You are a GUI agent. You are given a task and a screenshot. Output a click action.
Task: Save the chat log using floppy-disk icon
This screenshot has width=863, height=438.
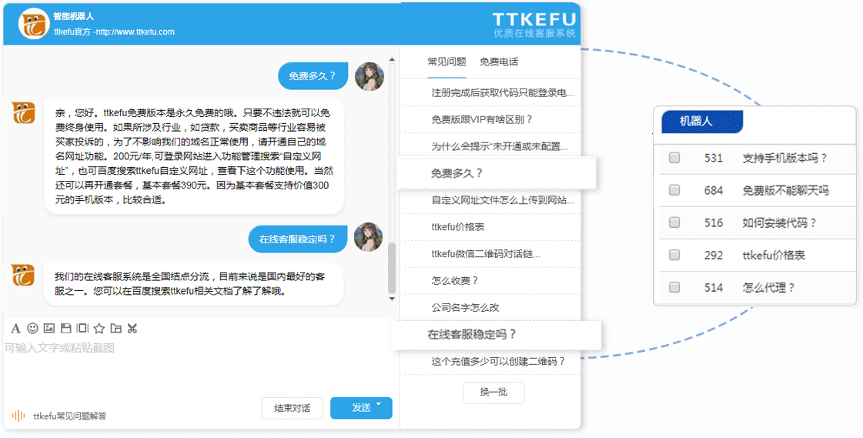(x=65, y=329)
